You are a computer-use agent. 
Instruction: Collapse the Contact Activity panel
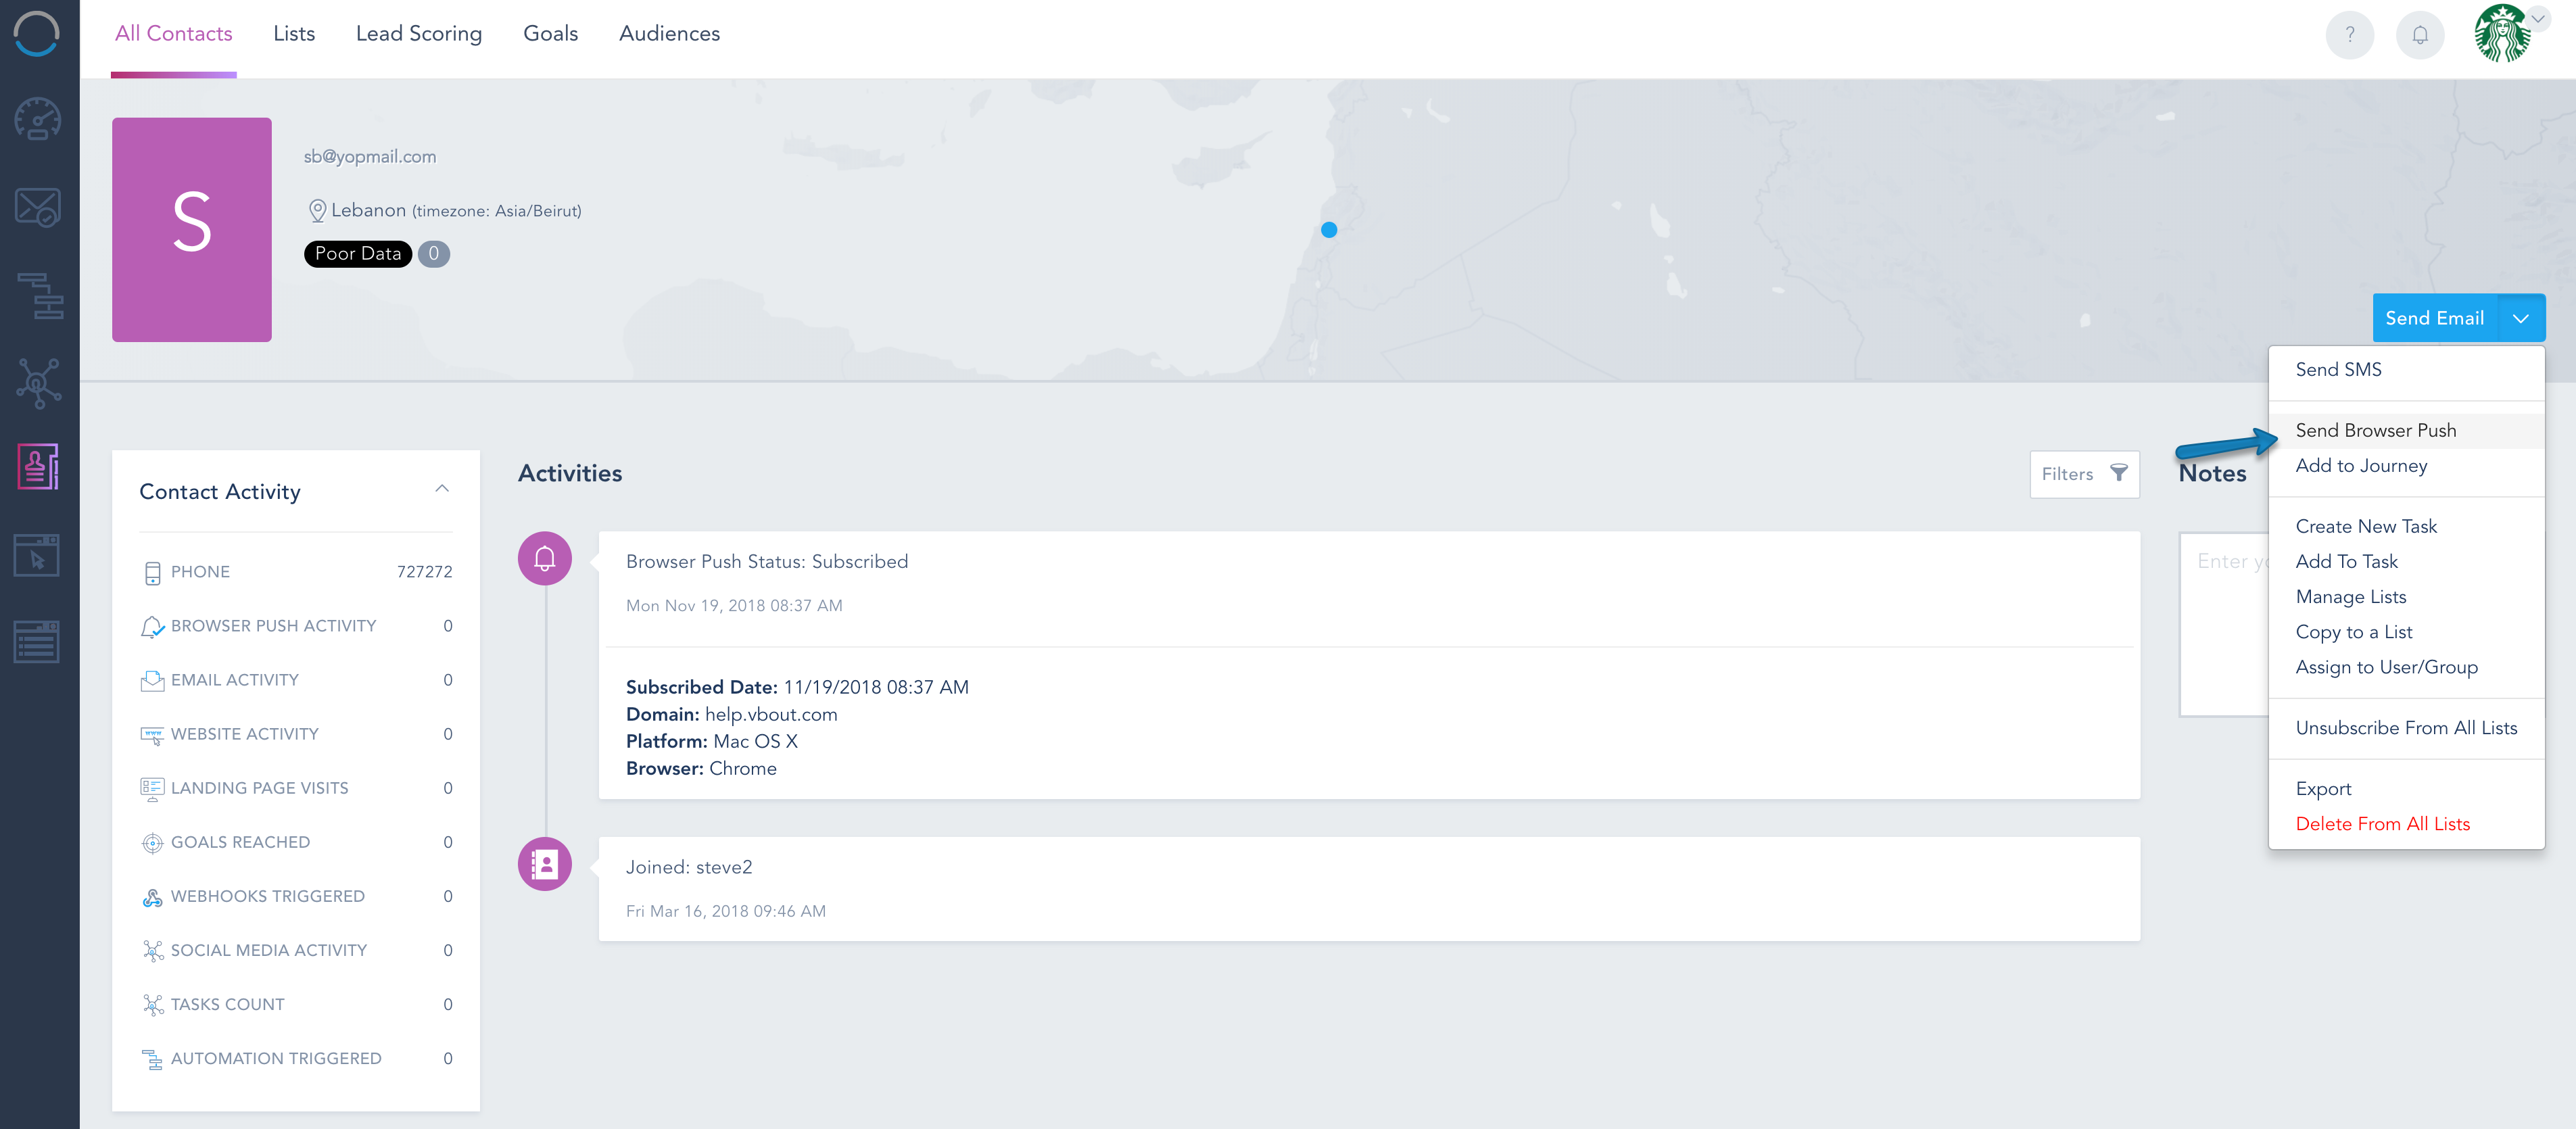coord(442,488)
